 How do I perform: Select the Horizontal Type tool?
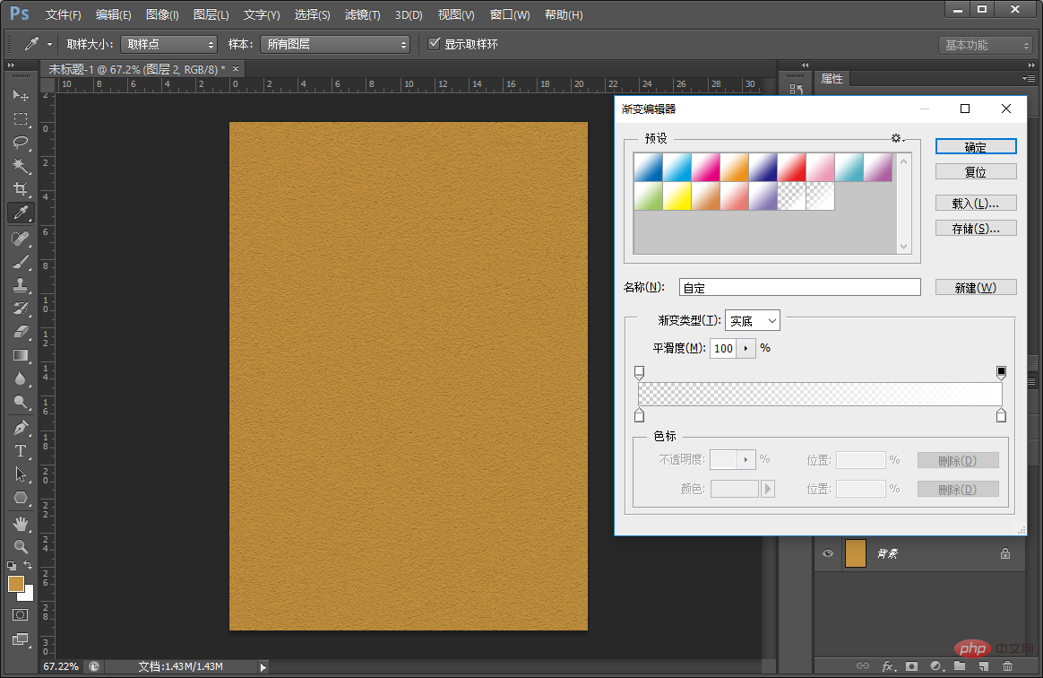click(x=21, y=451)
